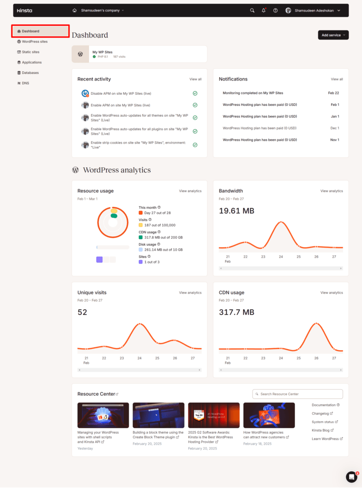Click View analytics on Unique visits
362x488 pixels.
(190, 293)
